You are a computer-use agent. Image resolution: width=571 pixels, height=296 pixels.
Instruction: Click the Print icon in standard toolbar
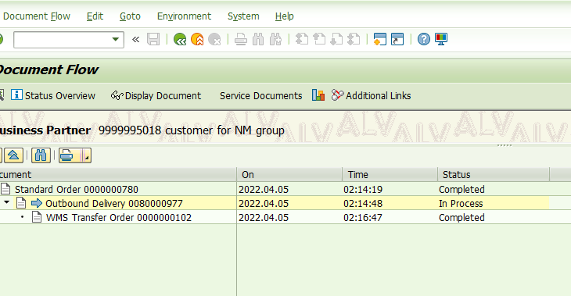point(241,39)
